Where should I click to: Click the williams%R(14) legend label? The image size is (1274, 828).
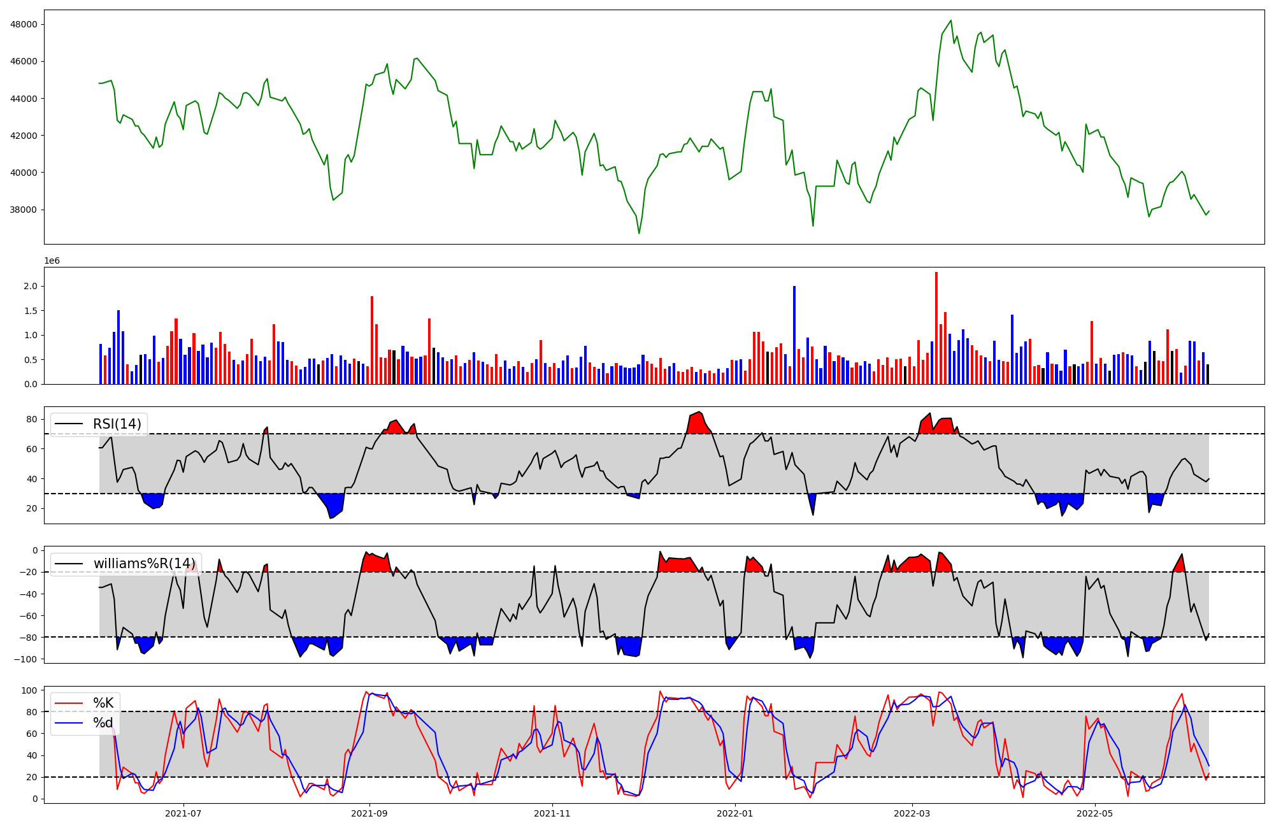144,564
